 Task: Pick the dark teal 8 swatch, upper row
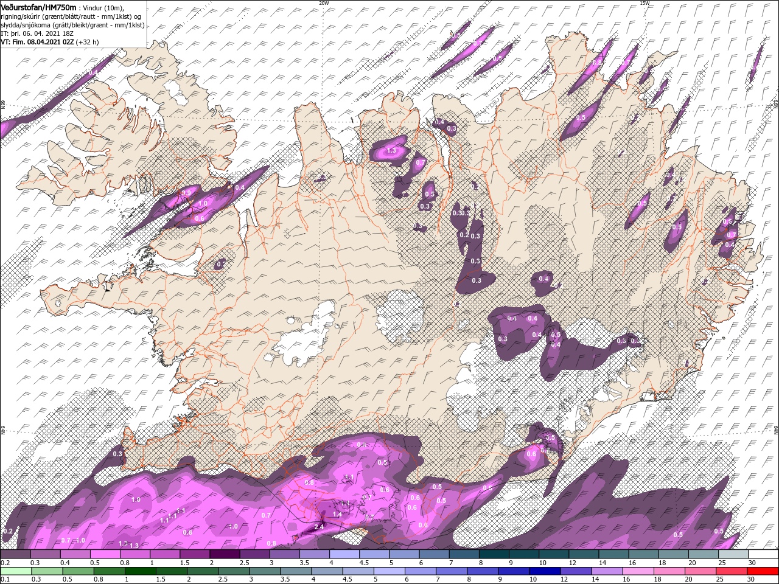[x=494, y=554]
